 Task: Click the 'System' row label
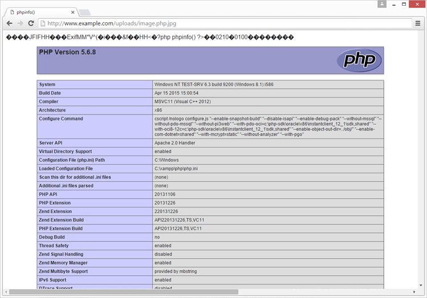(47, 84)
